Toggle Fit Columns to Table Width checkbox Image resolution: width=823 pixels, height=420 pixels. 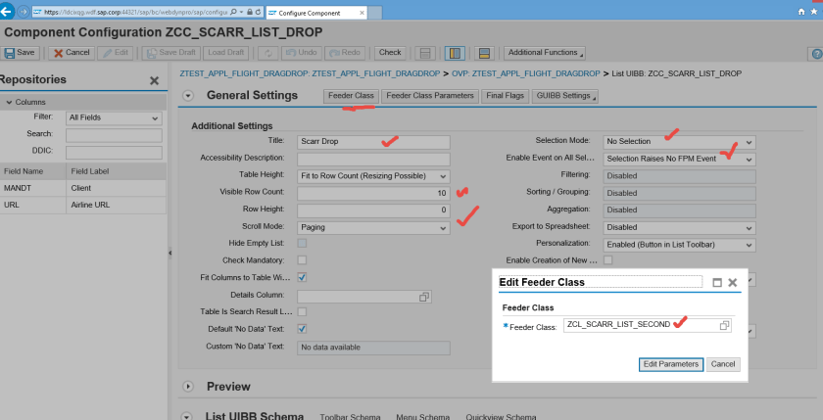302,277
